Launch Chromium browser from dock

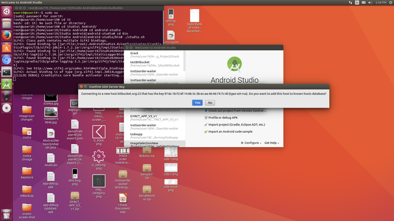(x=7, y=60)
